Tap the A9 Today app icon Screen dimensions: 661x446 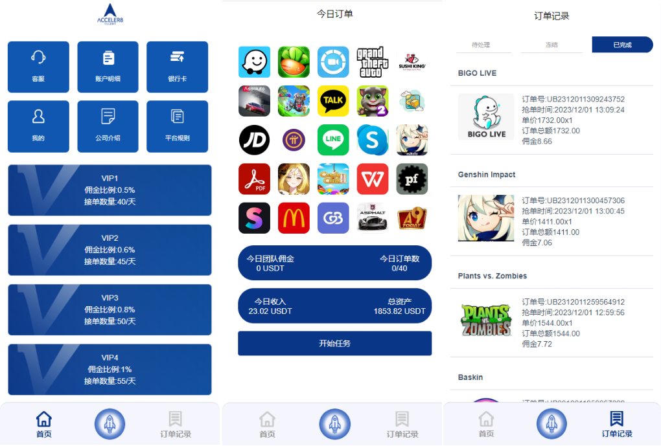coord(412,218)
